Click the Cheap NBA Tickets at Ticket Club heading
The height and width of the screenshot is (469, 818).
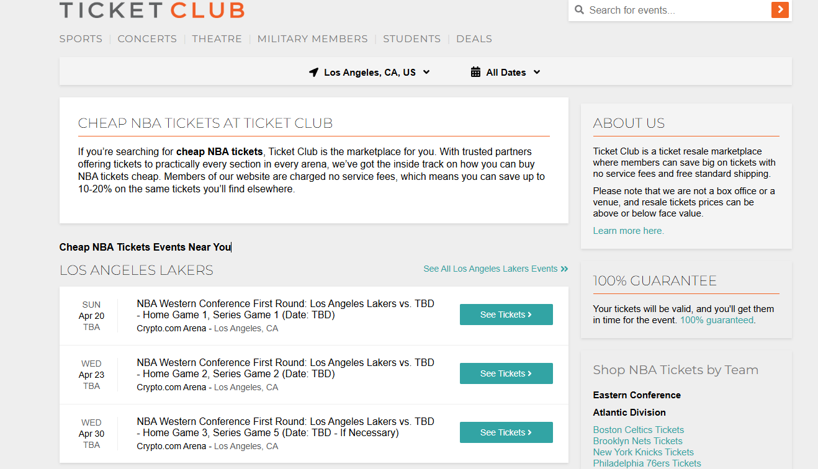click(205, 123)
